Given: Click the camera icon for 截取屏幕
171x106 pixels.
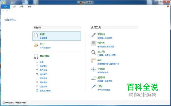Looking at the screenshot, I should tap(36, 57).
